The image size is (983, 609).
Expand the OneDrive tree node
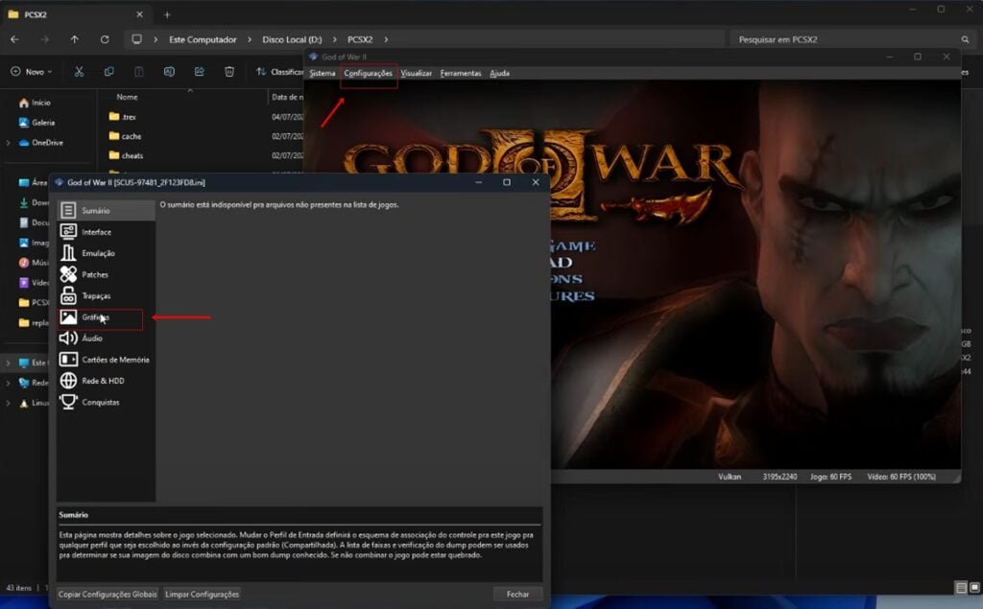(x=8, y=143)
